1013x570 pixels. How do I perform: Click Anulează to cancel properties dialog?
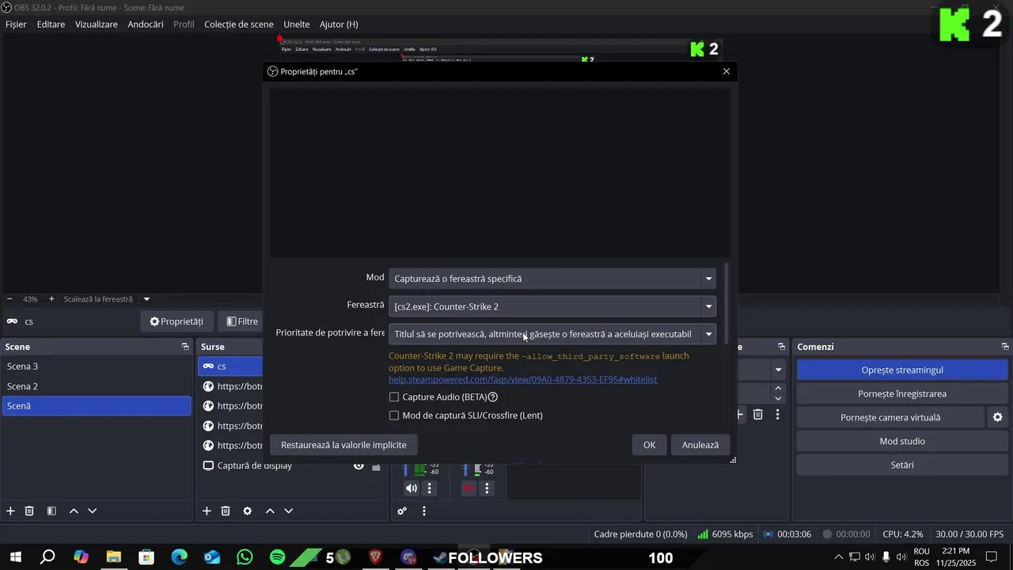point(700,445)
